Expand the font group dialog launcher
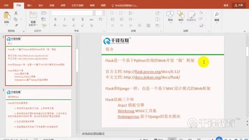 pyautogui.click(x=104, y=31)
